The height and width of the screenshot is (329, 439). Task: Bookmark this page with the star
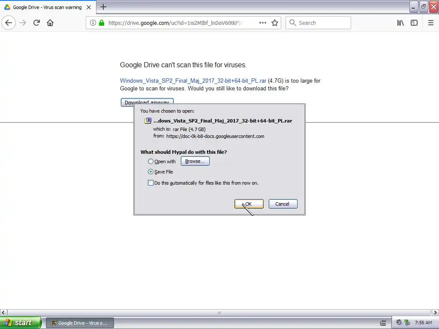[275, 23]
